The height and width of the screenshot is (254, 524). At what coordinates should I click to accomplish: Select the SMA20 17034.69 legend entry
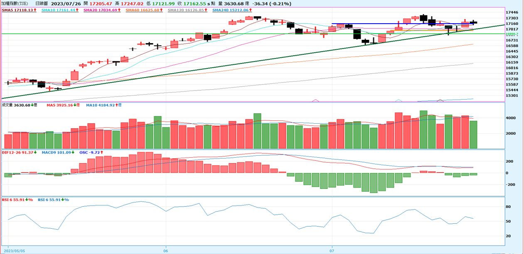pos(102,10)
